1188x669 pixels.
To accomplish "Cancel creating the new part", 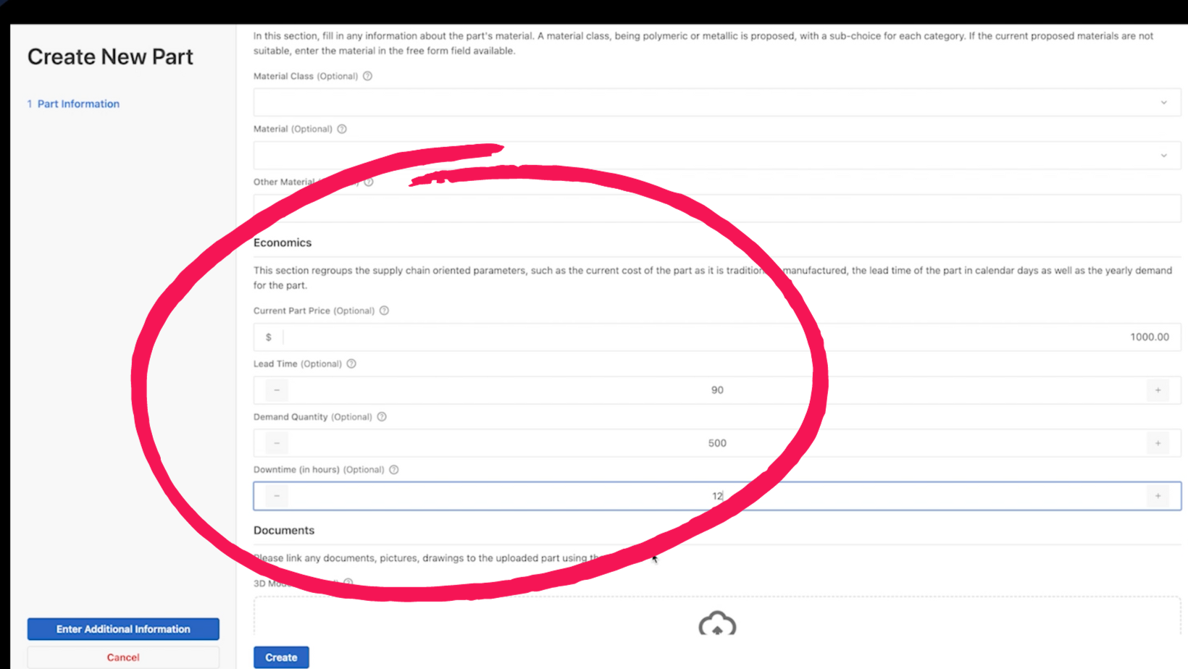I will pyautogui.click(x=122, y=657).
